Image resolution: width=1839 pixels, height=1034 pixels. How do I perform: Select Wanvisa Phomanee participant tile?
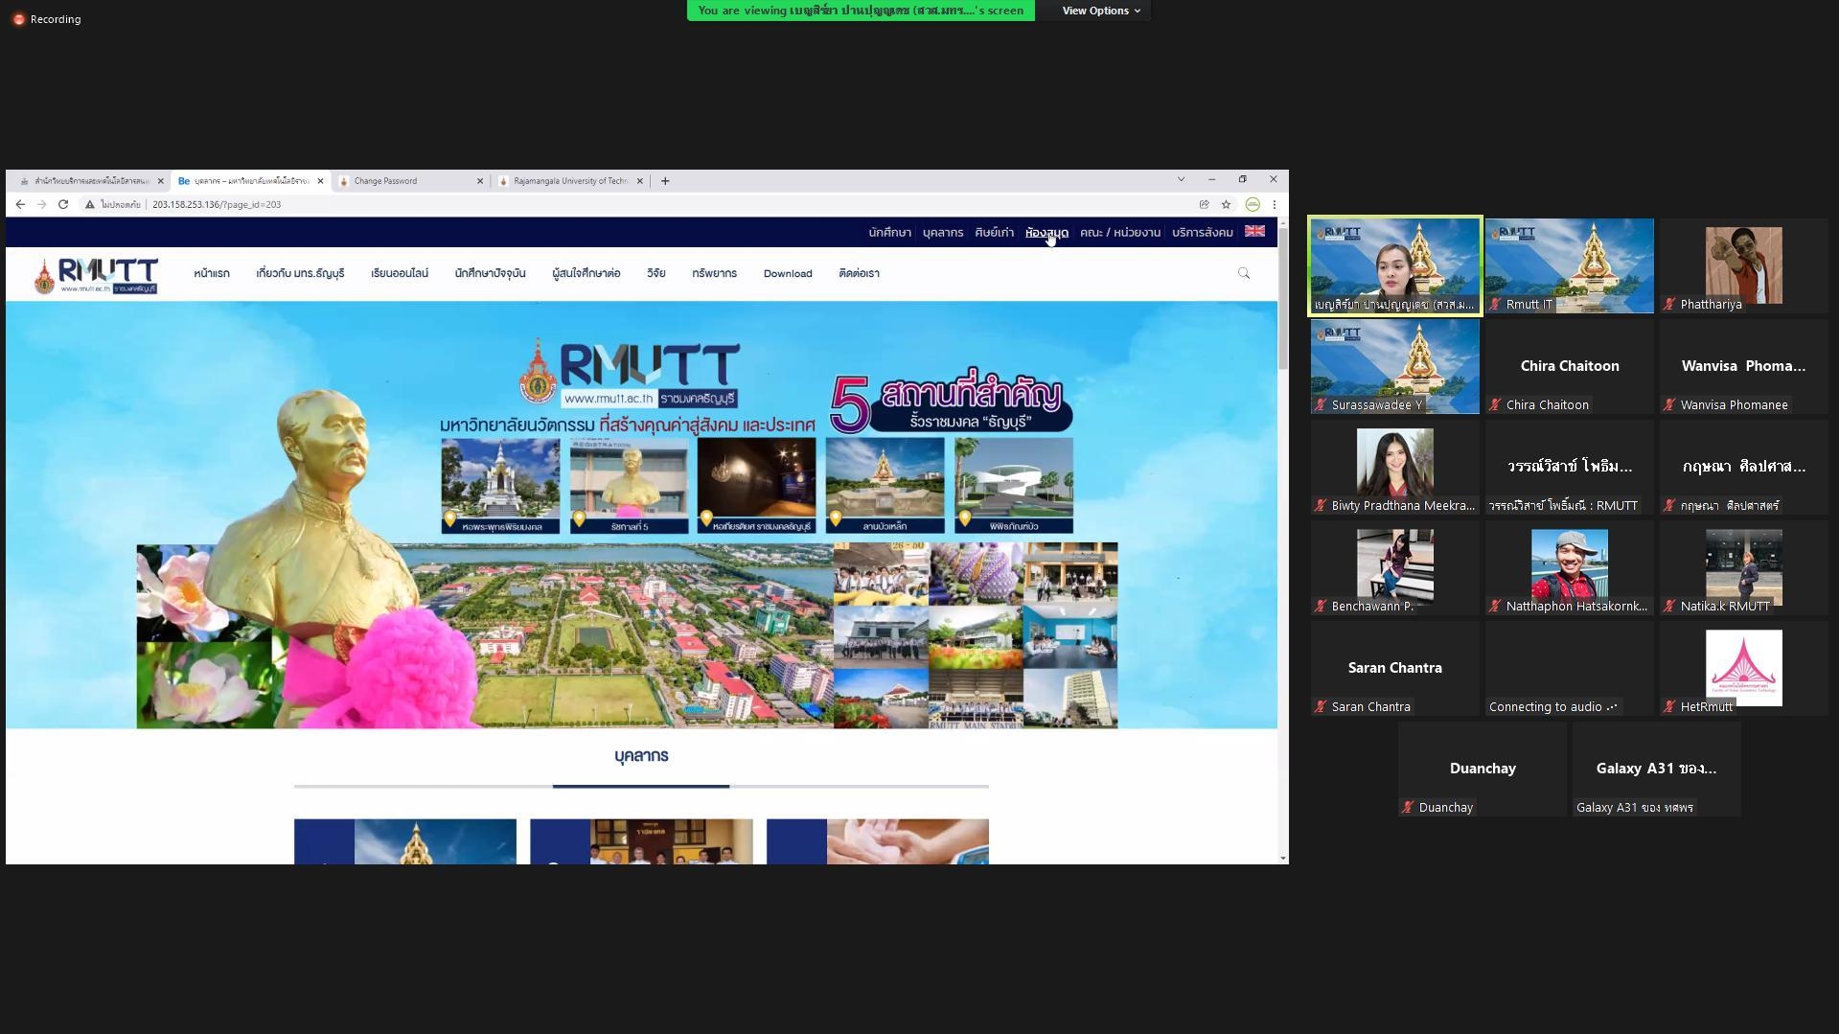(x=1744, y=366)
